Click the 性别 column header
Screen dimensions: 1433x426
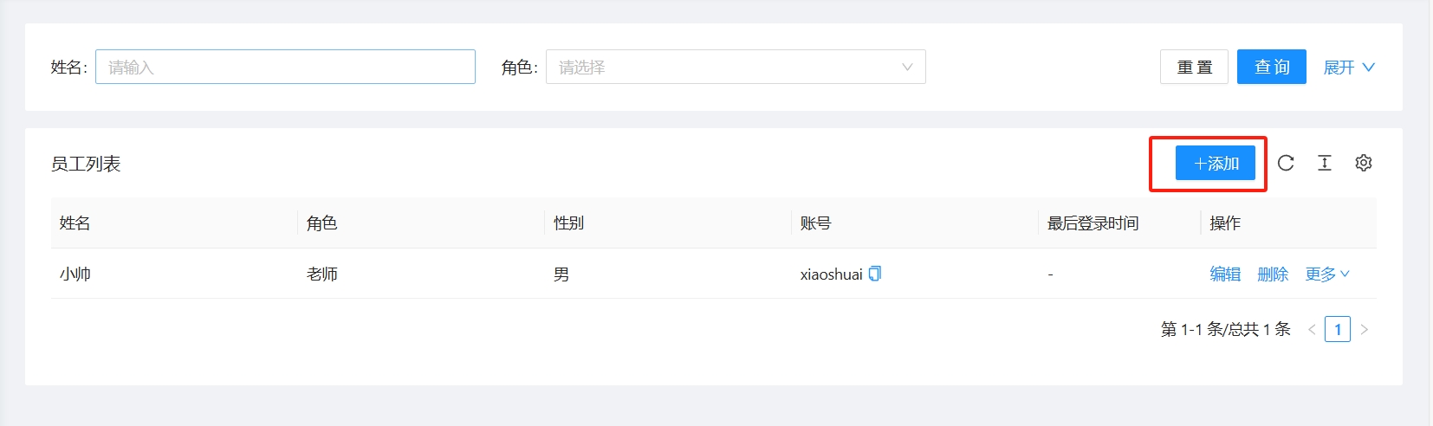point(568,223)
